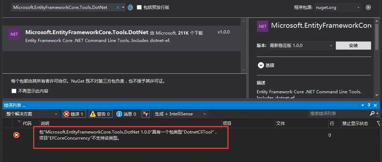382x162 pixels.
Task: Refresh the NuGet package list
Action: 130,7
